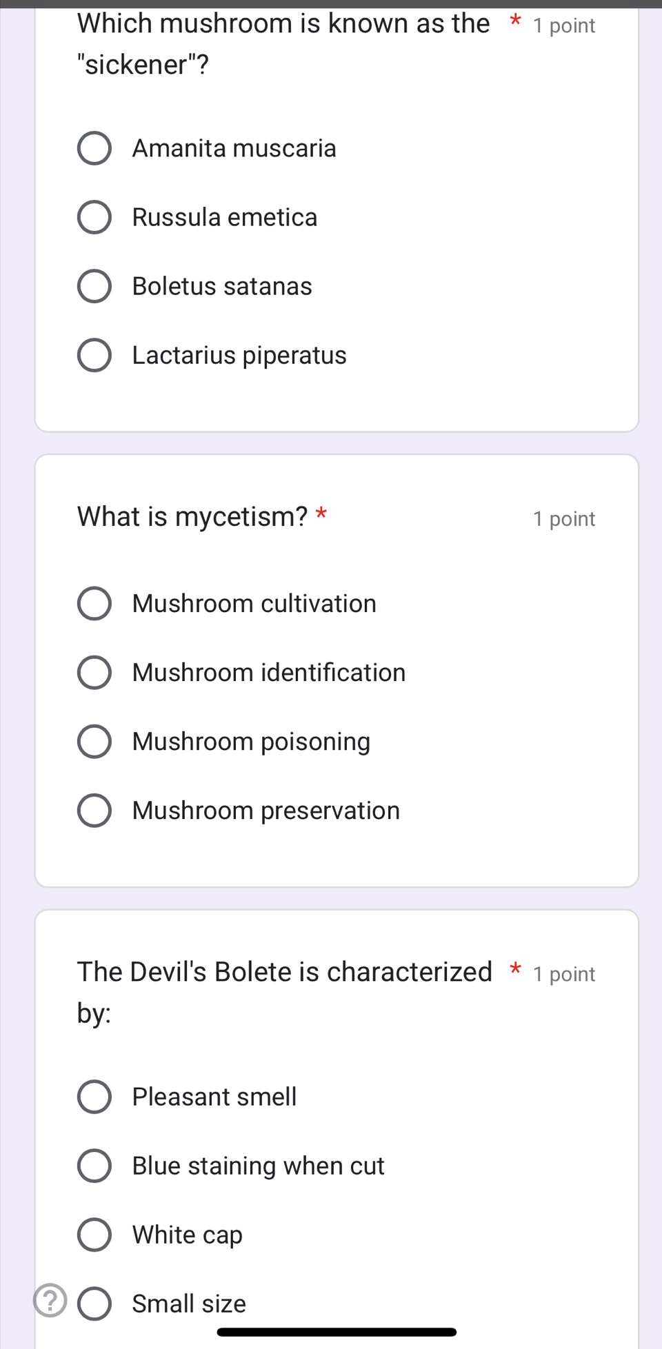Click the "What is mycetism?" question title

point(192,516)
